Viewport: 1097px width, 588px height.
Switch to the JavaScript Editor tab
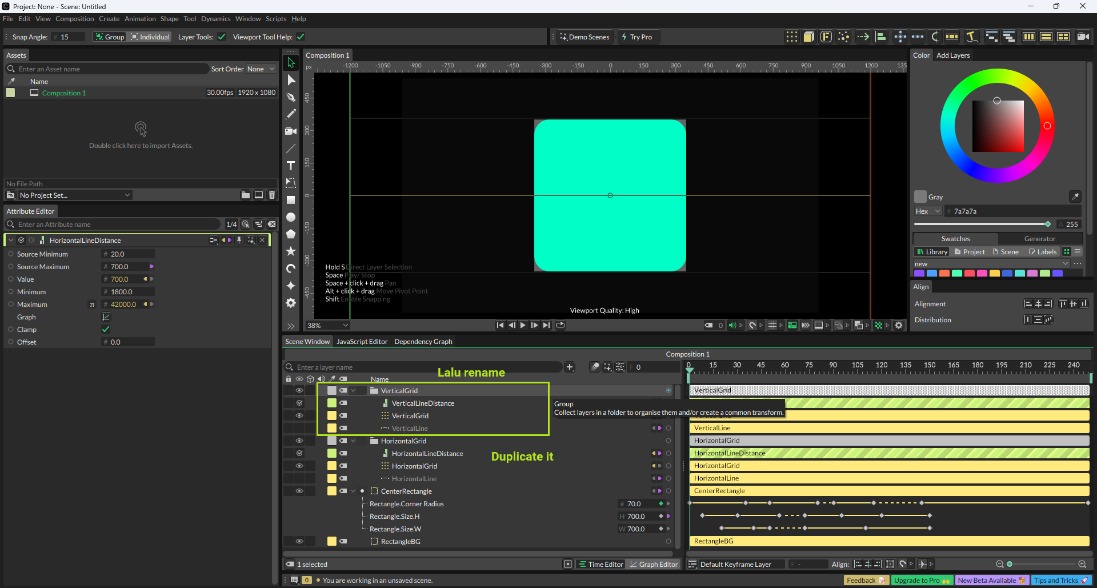(362, 342)
